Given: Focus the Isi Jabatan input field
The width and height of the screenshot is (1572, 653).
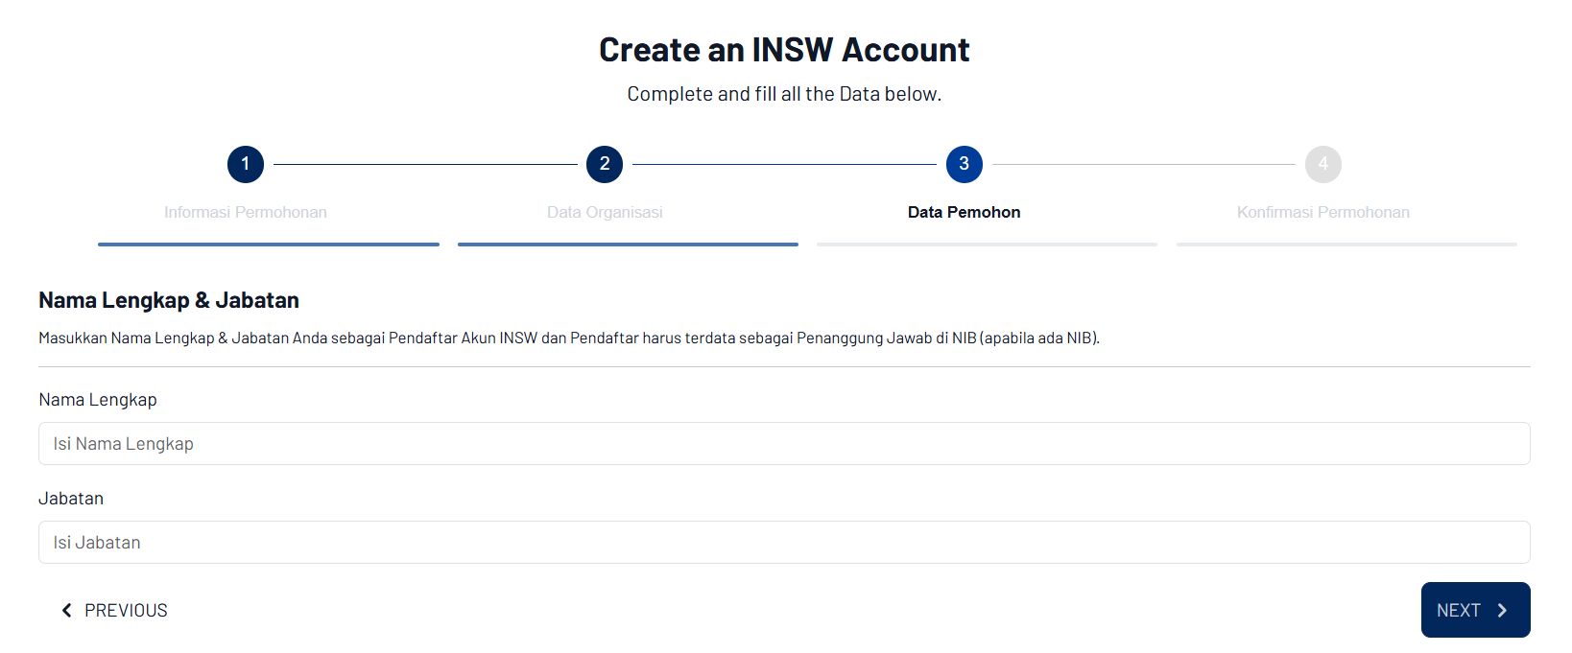Looking at the screenshot, I should click(784, 543).
